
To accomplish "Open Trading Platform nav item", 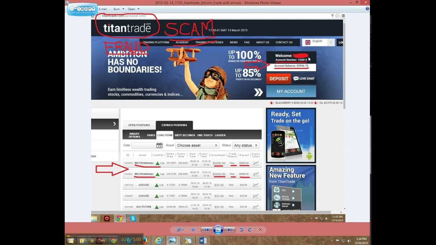I will pos(156,42).
